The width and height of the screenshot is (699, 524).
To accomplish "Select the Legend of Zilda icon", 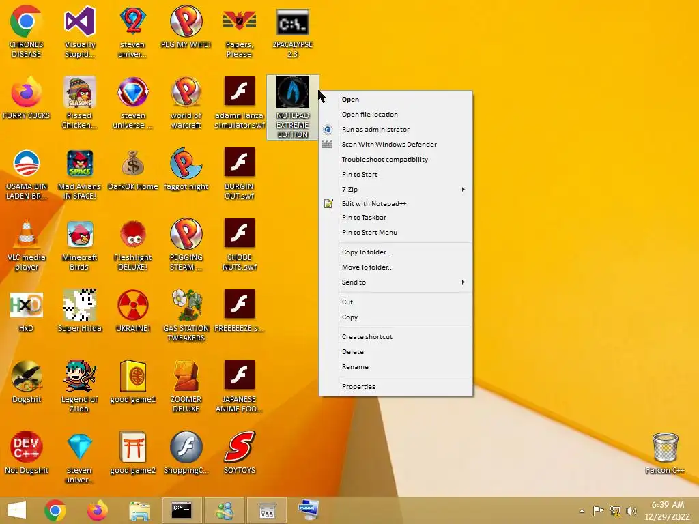I will coord(80,387).
